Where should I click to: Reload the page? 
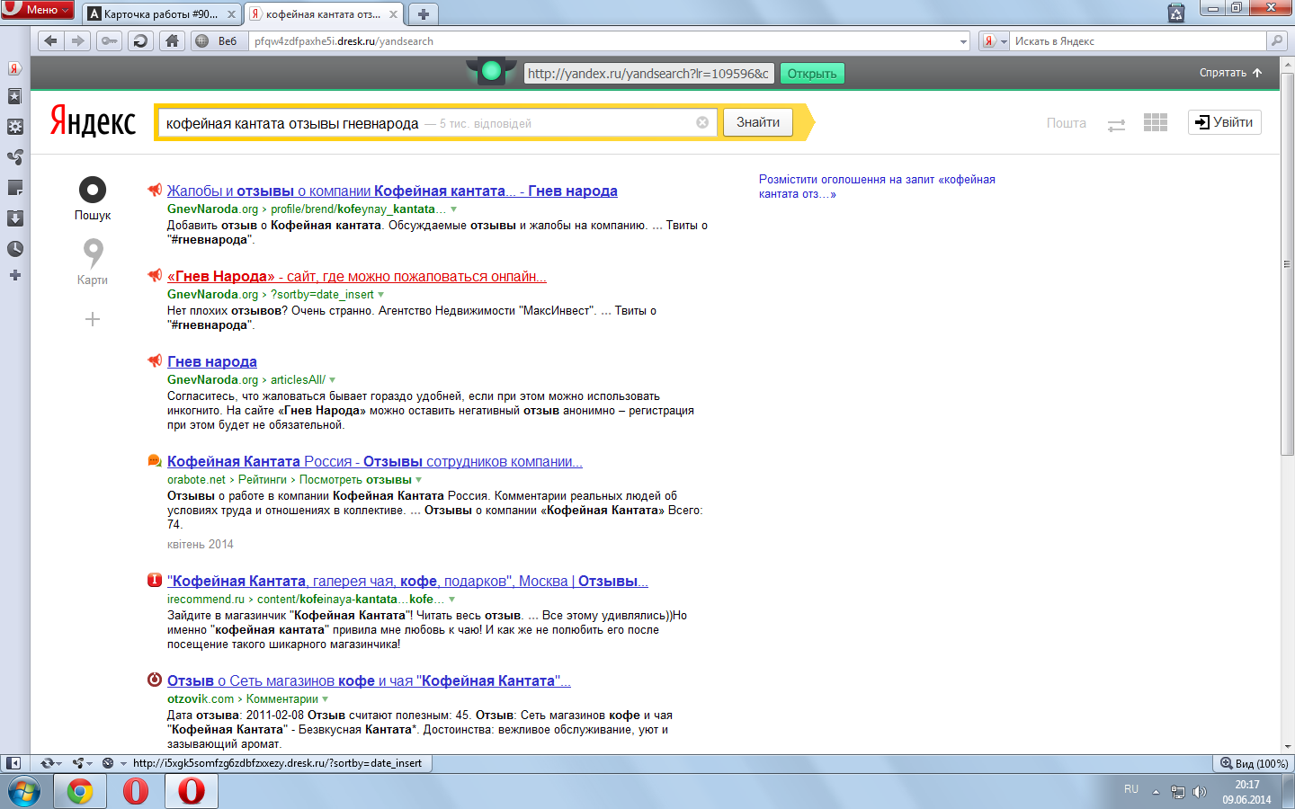[x=139, y=40]
